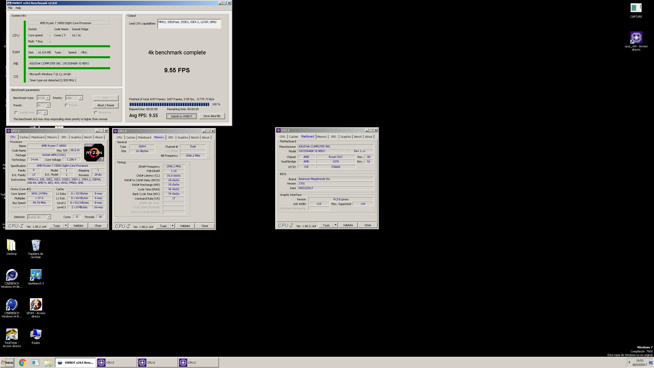Click the Submit to HWBOT button
The image size is (654, 368).
click(182, 116)
